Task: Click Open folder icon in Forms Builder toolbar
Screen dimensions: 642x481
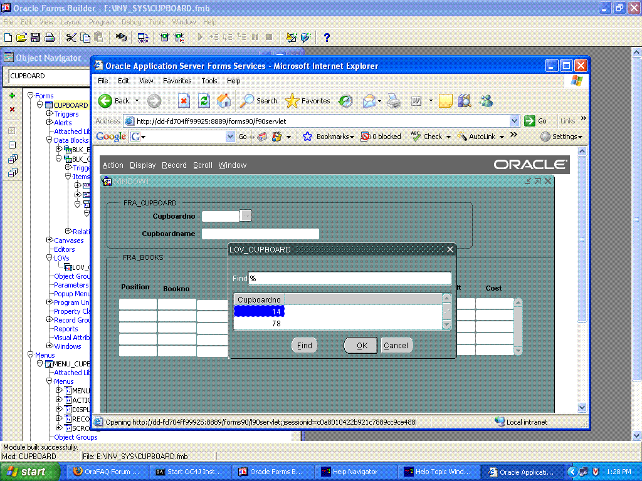Action: pyautogui.click(x=21, y=38)
